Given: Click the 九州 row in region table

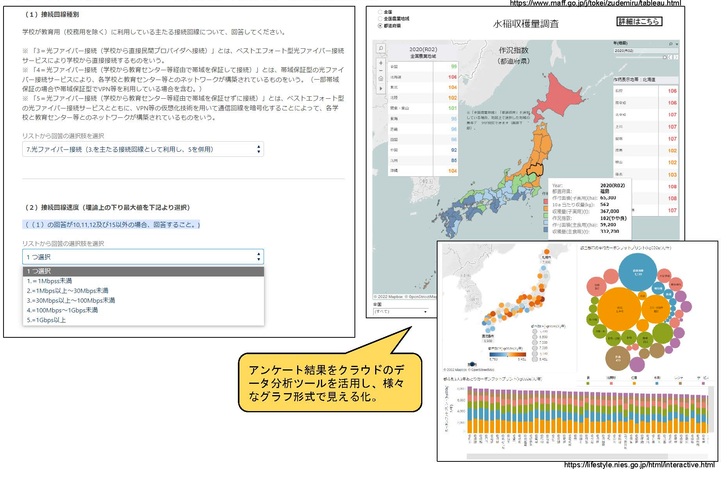Looking at the screenshot, I should (x=423, y=160).
